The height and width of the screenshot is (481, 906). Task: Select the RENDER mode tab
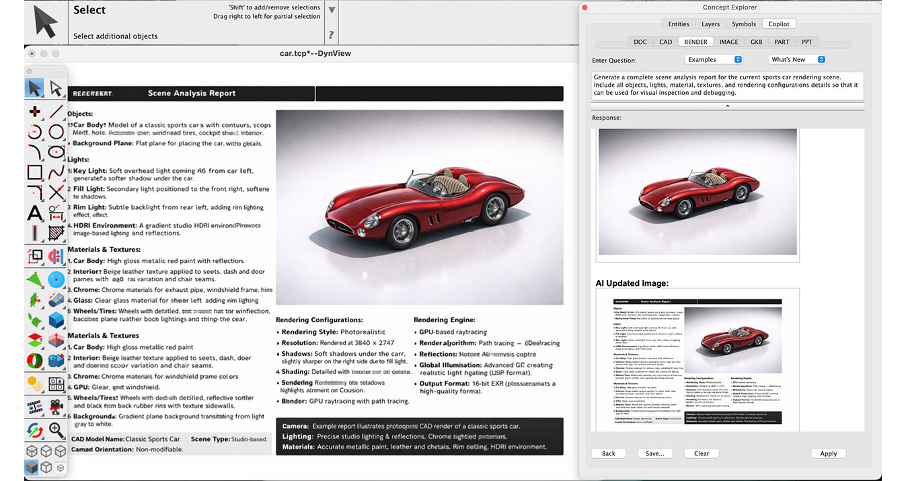(x=695, y=42)
